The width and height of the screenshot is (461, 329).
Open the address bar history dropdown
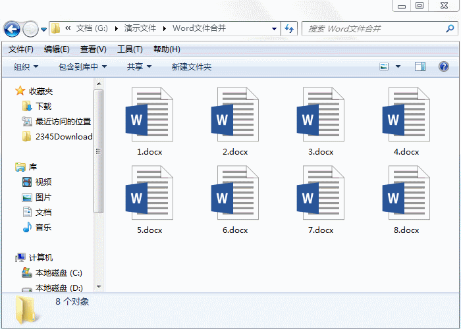pyautogui.click(x=274, y=29)
